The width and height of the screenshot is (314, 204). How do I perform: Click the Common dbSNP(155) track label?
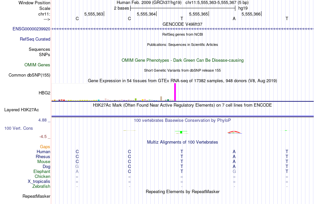coord(29,75)
